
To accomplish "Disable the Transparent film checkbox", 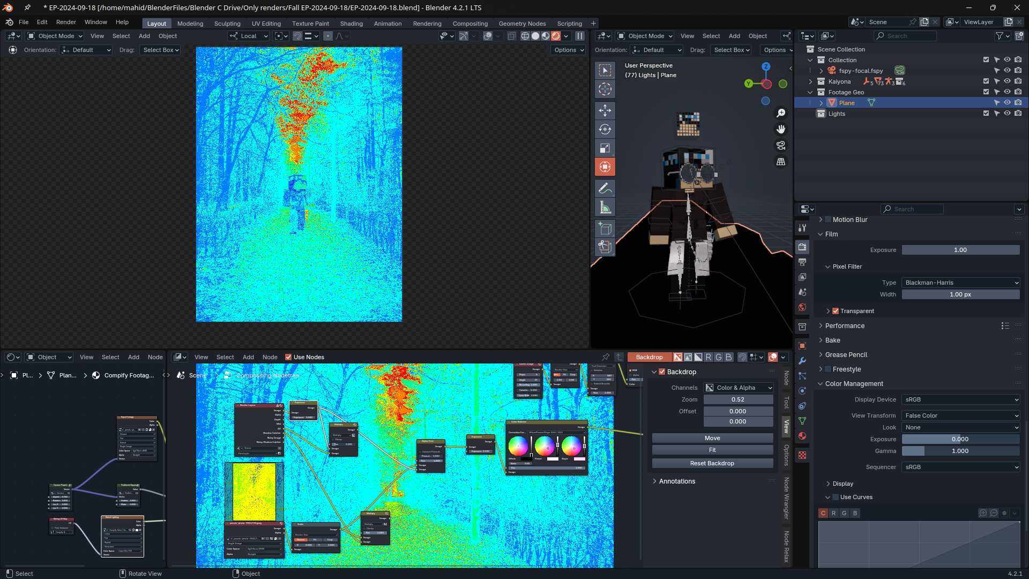I will (x=835, y=311).
